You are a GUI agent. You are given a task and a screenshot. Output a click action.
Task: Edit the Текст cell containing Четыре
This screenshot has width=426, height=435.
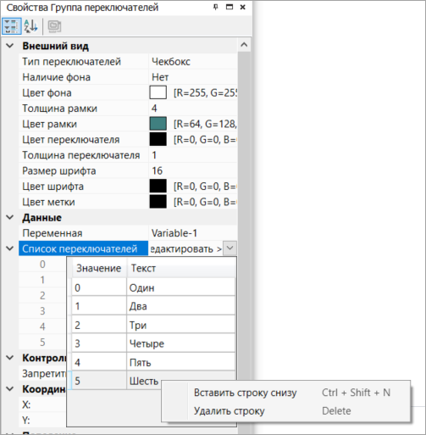(x=181, y=343)
